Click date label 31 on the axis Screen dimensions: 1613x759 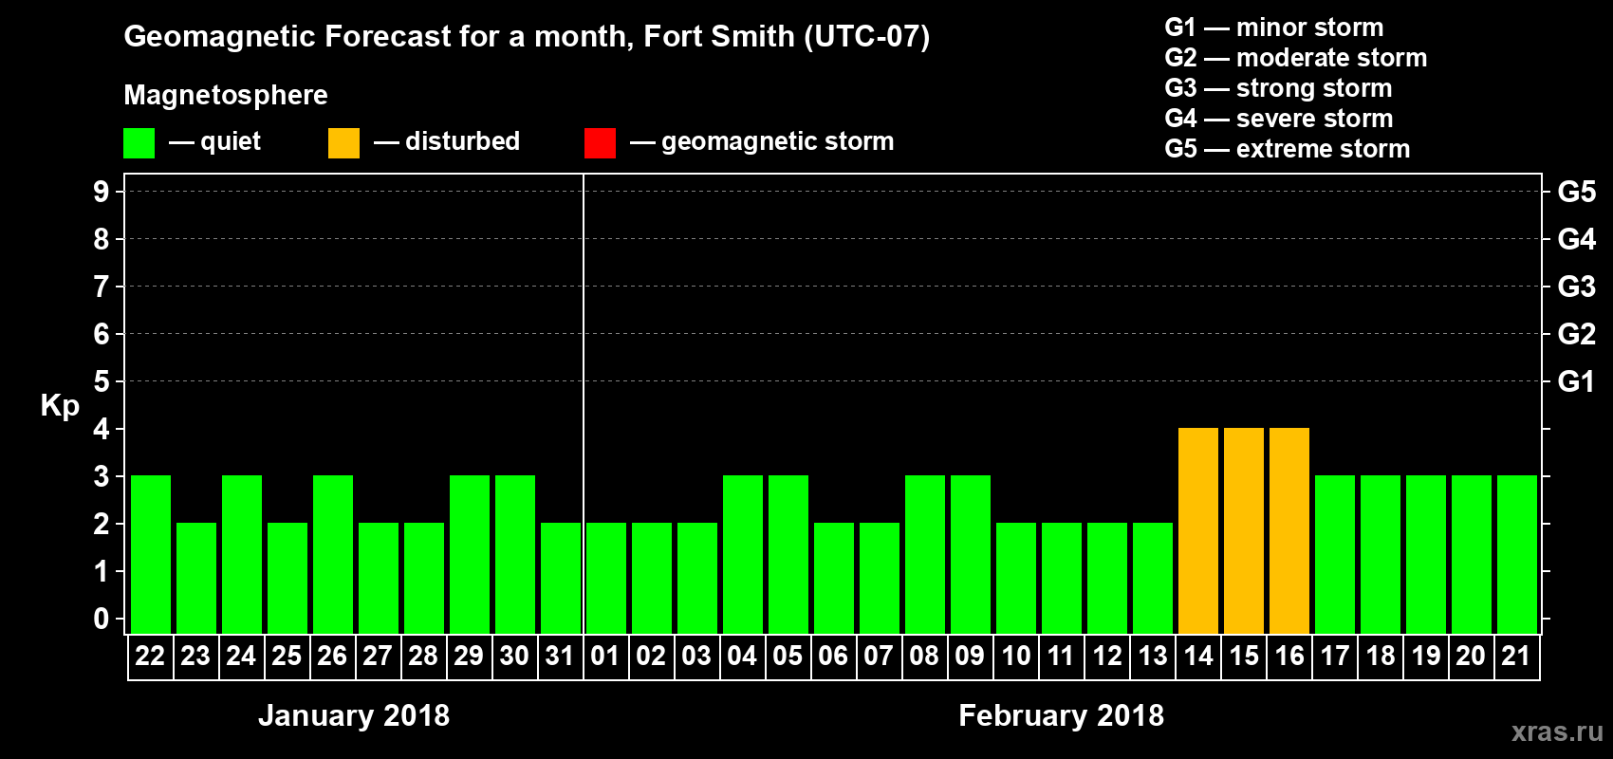tap(560, 656)
